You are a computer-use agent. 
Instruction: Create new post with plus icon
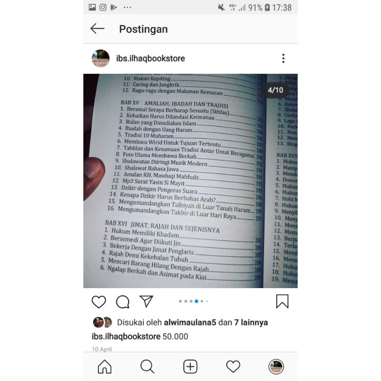(190, 366)
